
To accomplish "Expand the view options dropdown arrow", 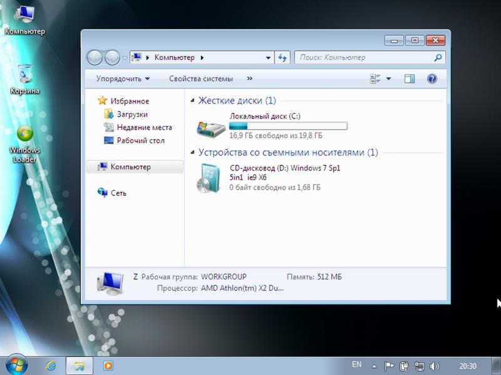I will click(x=388, y=79).
